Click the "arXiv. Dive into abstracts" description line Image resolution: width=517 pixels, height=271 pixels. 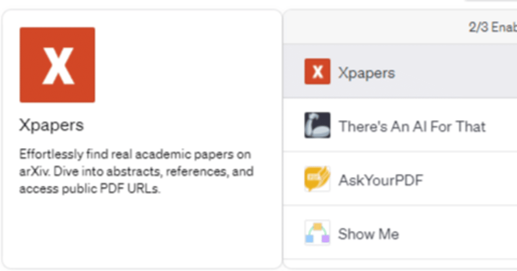point(136,171)
